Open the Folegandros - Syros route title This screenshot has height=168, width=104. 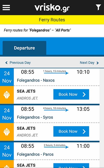click(35, 117)
